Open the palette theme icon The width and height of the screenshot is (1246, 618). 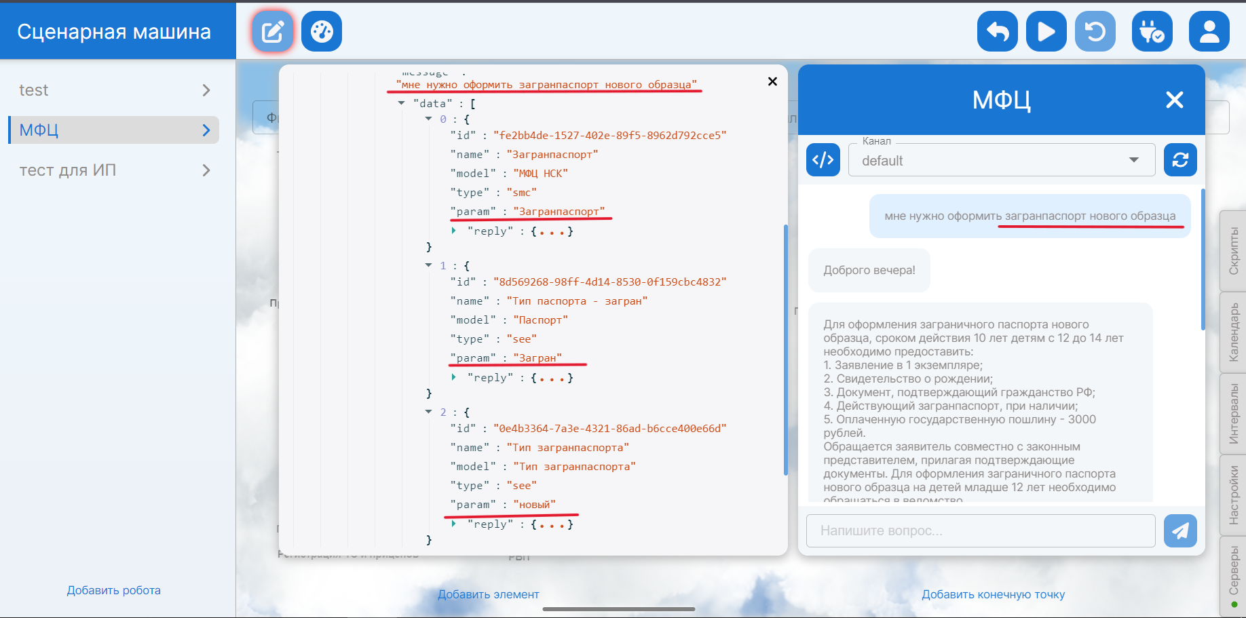tap(322, 31)
